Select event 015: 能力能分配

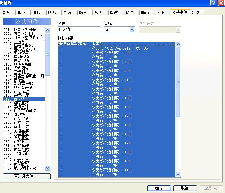tap(24, 84)
